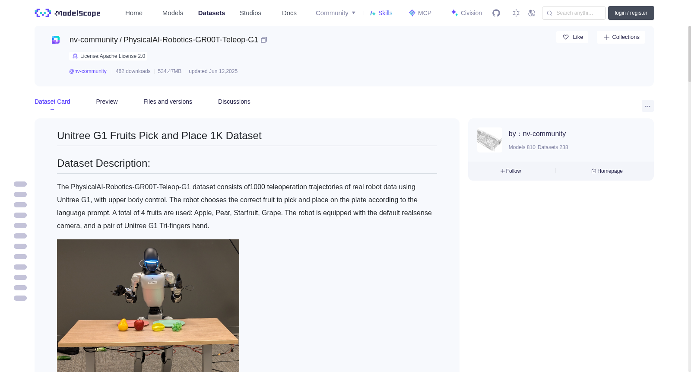The image size is (691, 372).
Task: Copy dataset name with the copy icon
Action: coord(264,40)
